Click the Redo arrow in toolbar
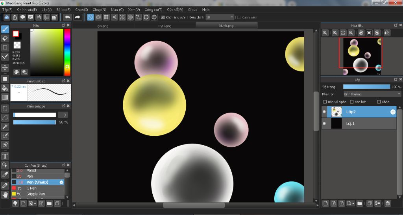The image size is (403, 215). tap(77, 17)
